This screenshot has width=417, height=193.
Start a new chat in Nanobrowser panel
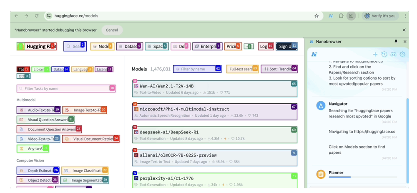(375, 54)
